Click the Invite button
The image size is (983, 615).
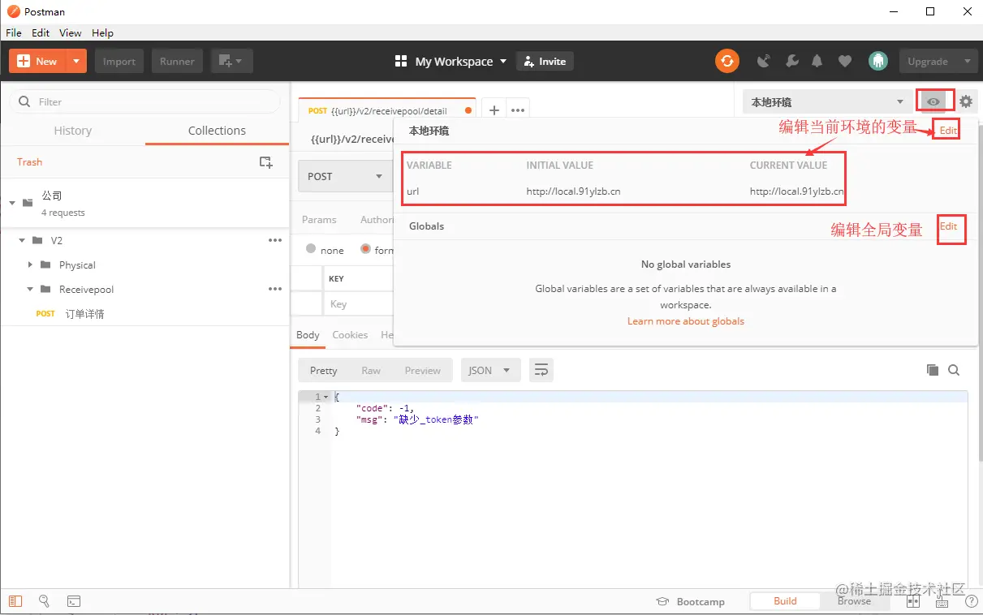545,61
